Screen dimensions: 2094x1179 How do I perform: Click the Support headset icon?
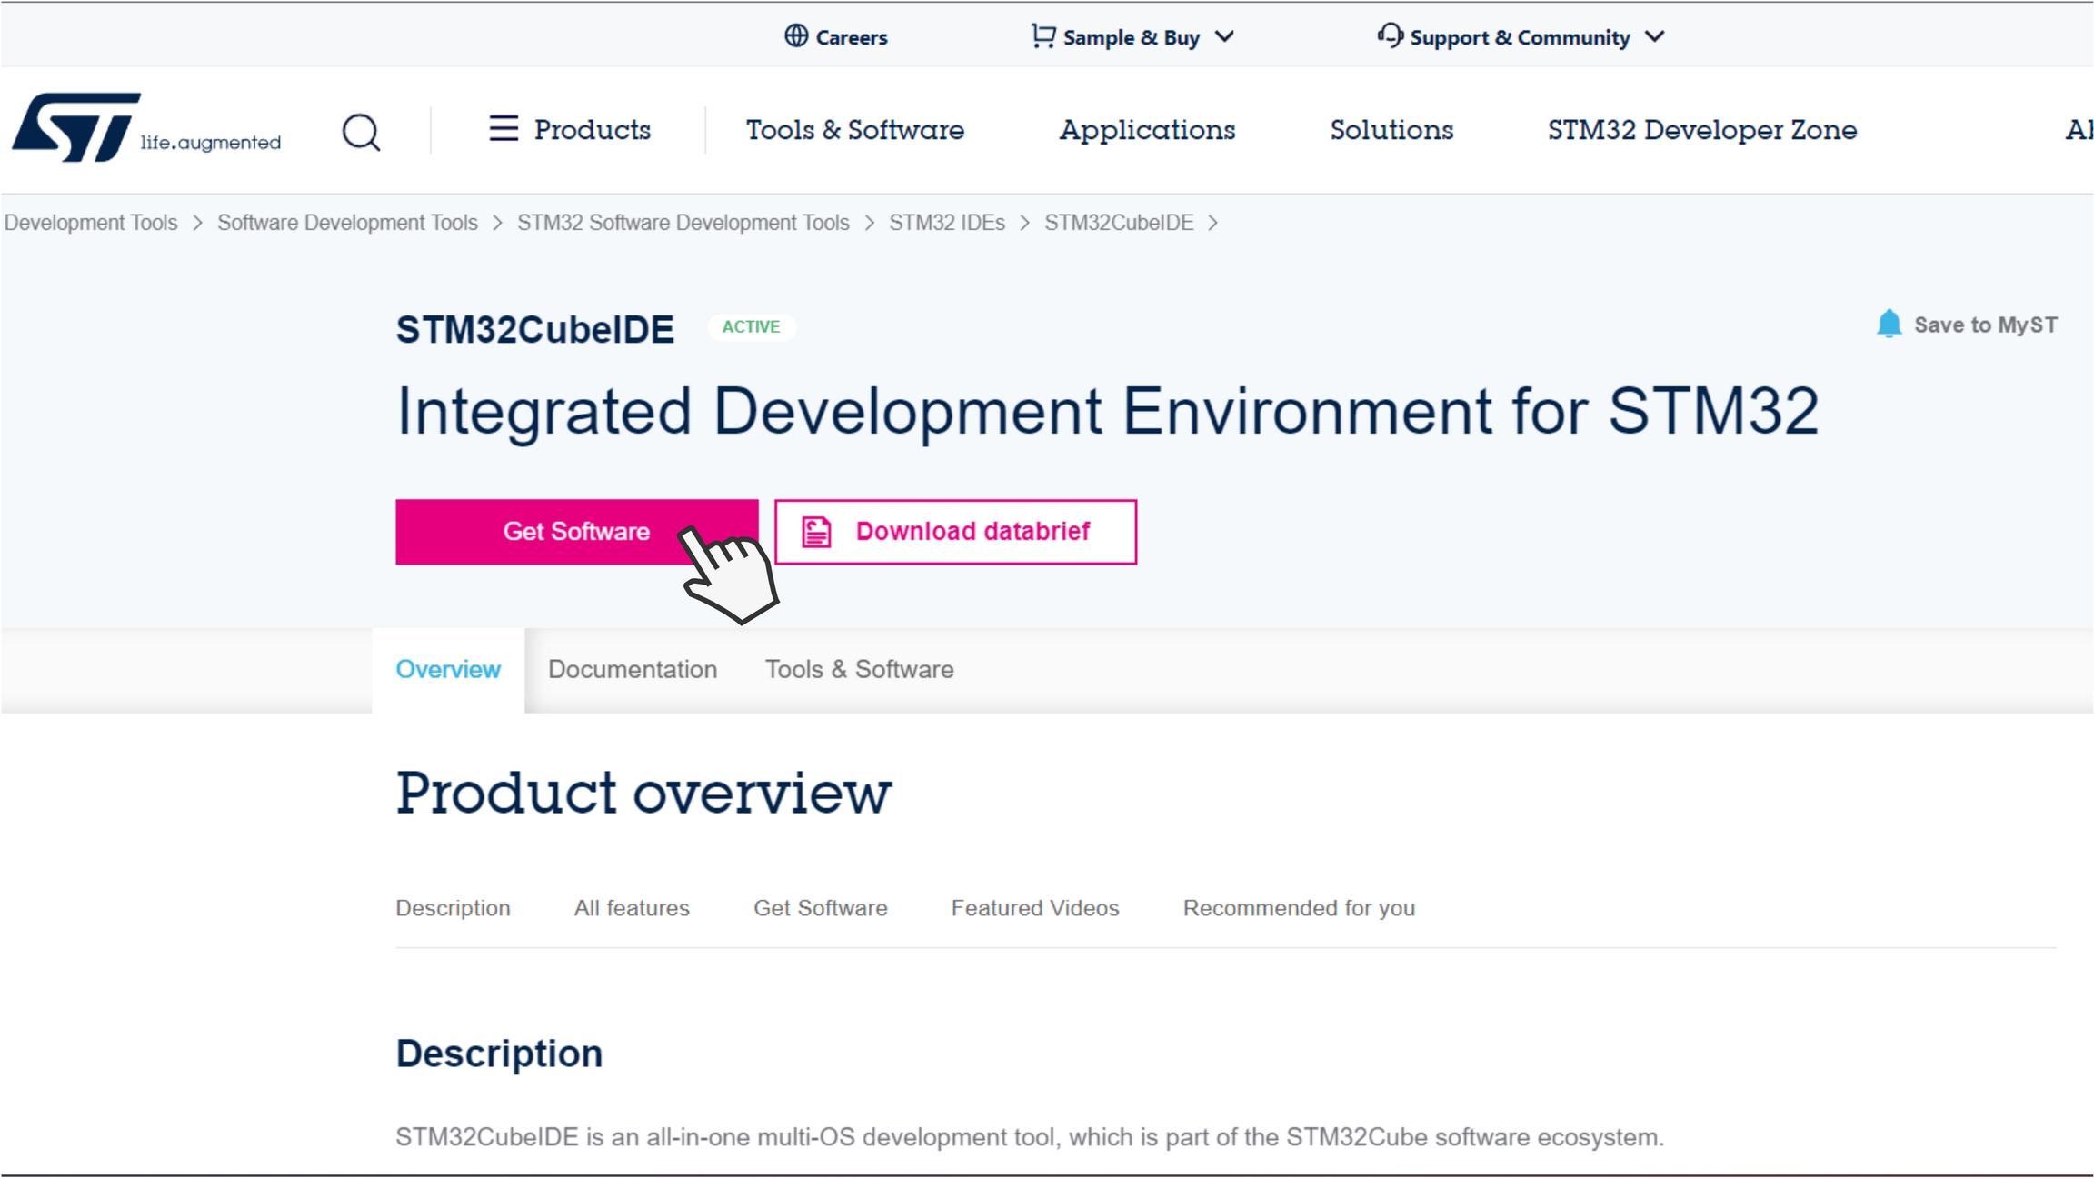tap(1389, 35)
